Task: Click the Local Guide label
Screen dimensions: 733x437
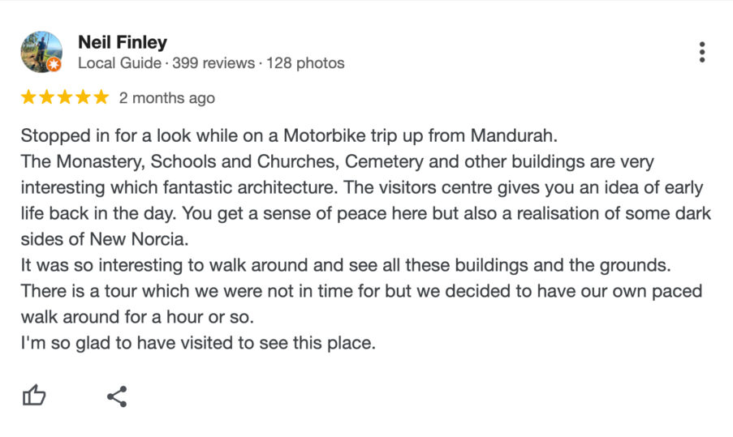Action: (x=119, y=63)
